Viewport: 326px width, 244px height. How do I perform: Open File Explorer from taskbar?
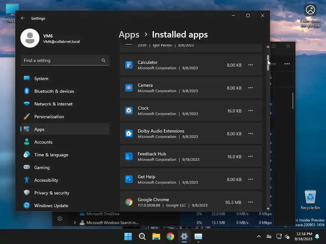pos(156,236)
